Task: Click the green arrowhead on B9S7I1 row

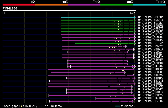Action: [135, 20]
